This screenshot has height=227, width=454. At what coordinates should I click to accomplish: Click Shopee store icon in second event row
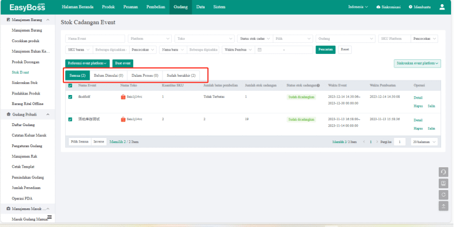(123, 119)
